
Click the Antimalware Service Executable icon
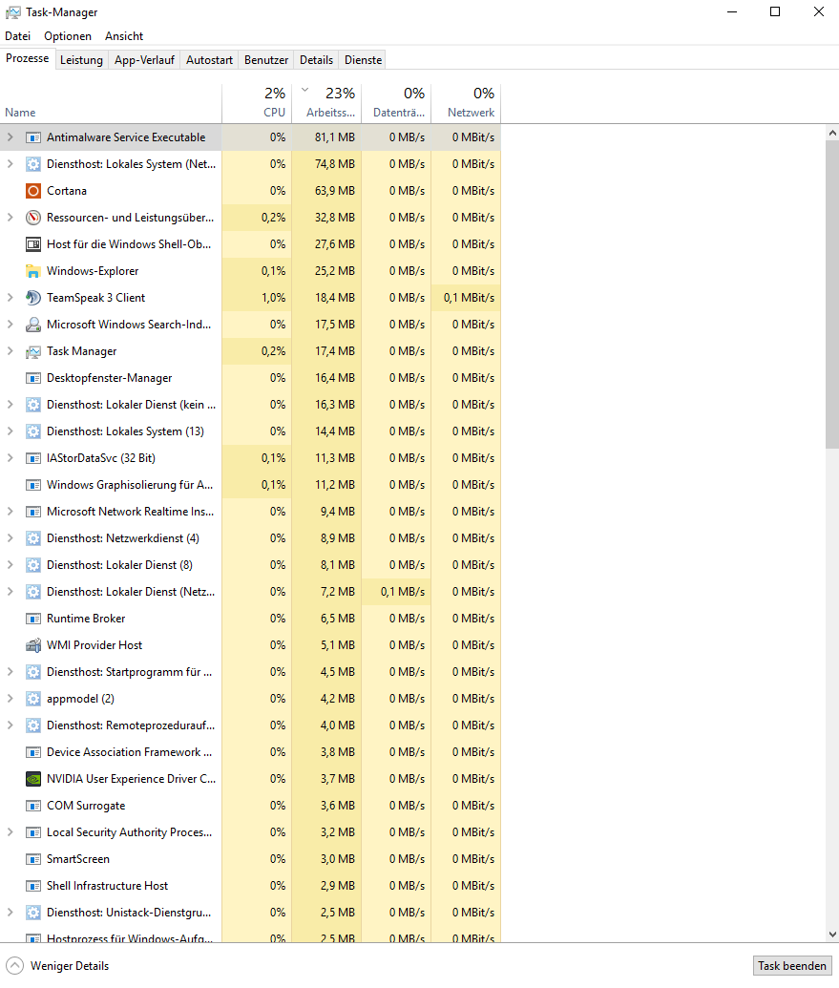click(33, 137)
